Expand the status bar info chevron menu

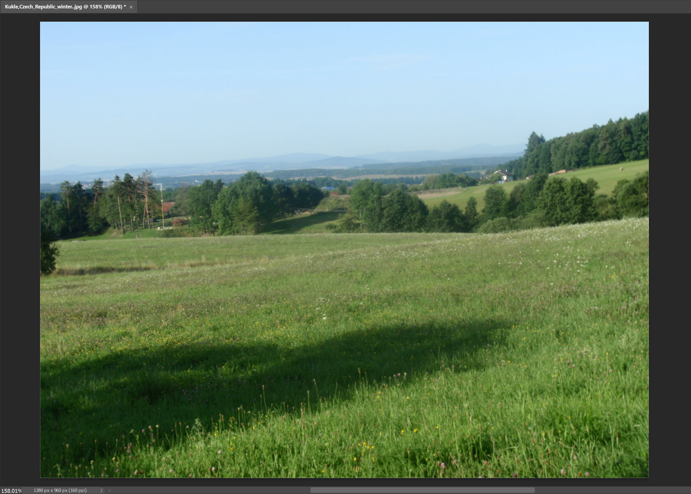[x=101, y=490]
